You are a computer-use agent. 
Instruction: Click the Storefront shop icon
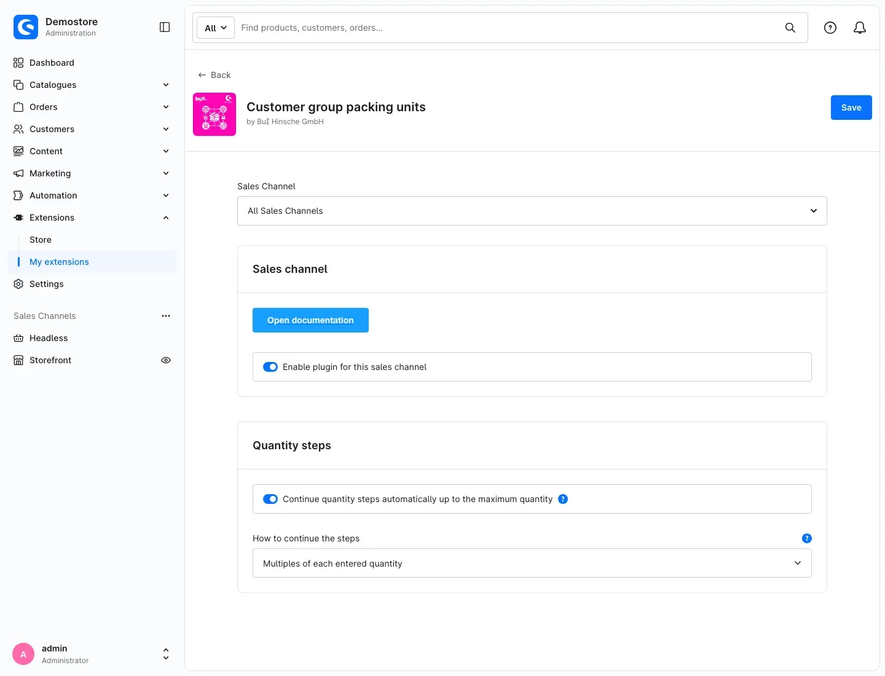pyautogui.click(x=18, y=360)
